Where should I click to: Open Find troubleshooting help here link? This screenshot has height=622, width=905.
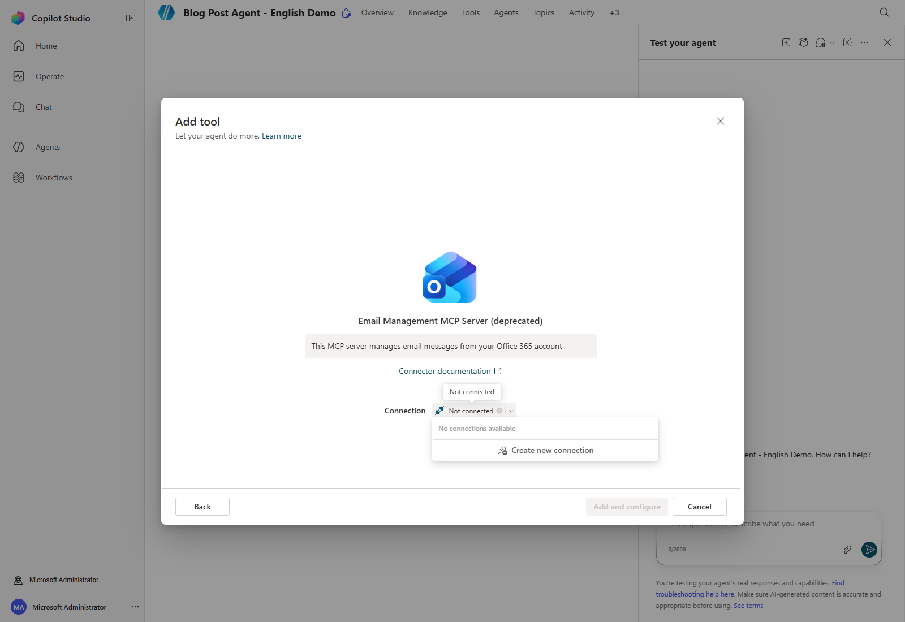pyautogui.click(x=749, y=589)
